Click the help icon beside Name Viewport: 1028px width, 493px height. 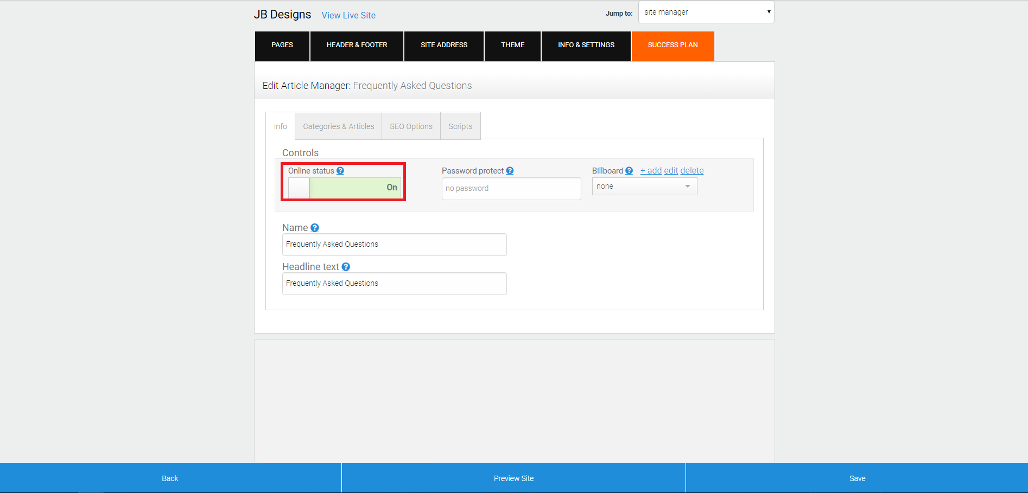point(315,228)
